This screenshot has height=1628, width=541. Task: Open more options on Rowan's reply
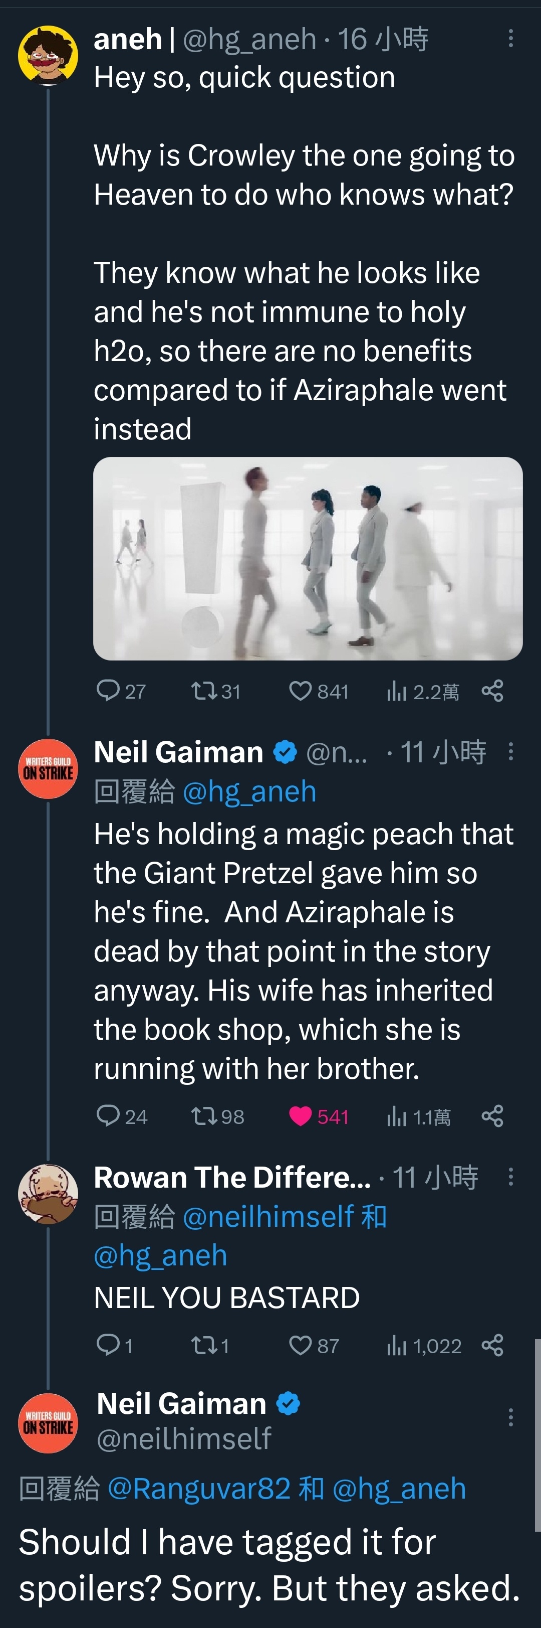tap(511, 1176)
